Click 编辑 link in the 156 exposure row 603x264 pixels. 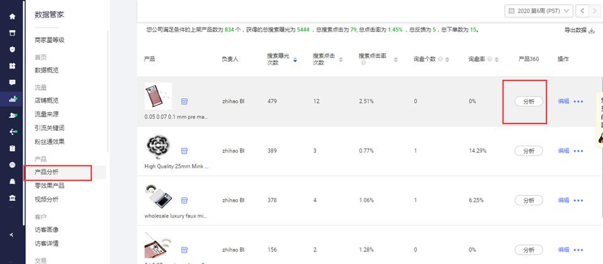[563, 250]
